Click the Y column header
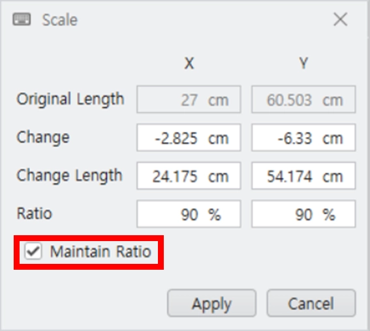The image size is (370, 331). click(303, 63)
